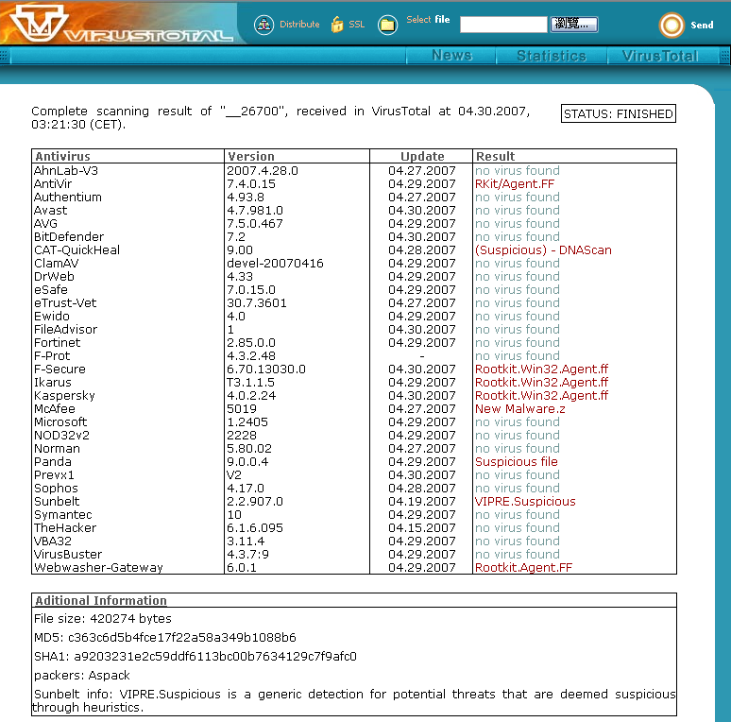
Task: Click VirusBuster version 4.3.7:9
Action: click(247, 554)
